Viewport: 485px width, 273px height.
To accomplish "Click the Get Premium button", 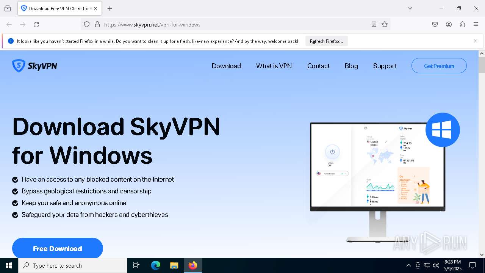I will 439,66.
